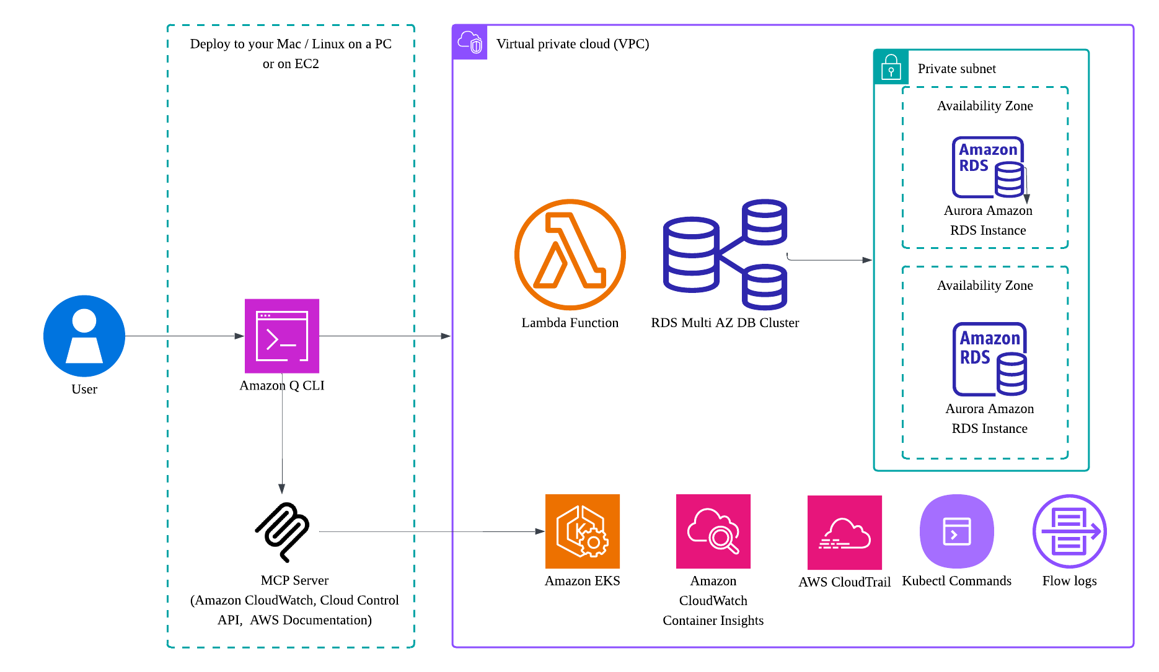Viewport: 1159px width, 672px height.
Task: Click the Deploy to your Mac / Linux text
Action: (x=291, y=45)
